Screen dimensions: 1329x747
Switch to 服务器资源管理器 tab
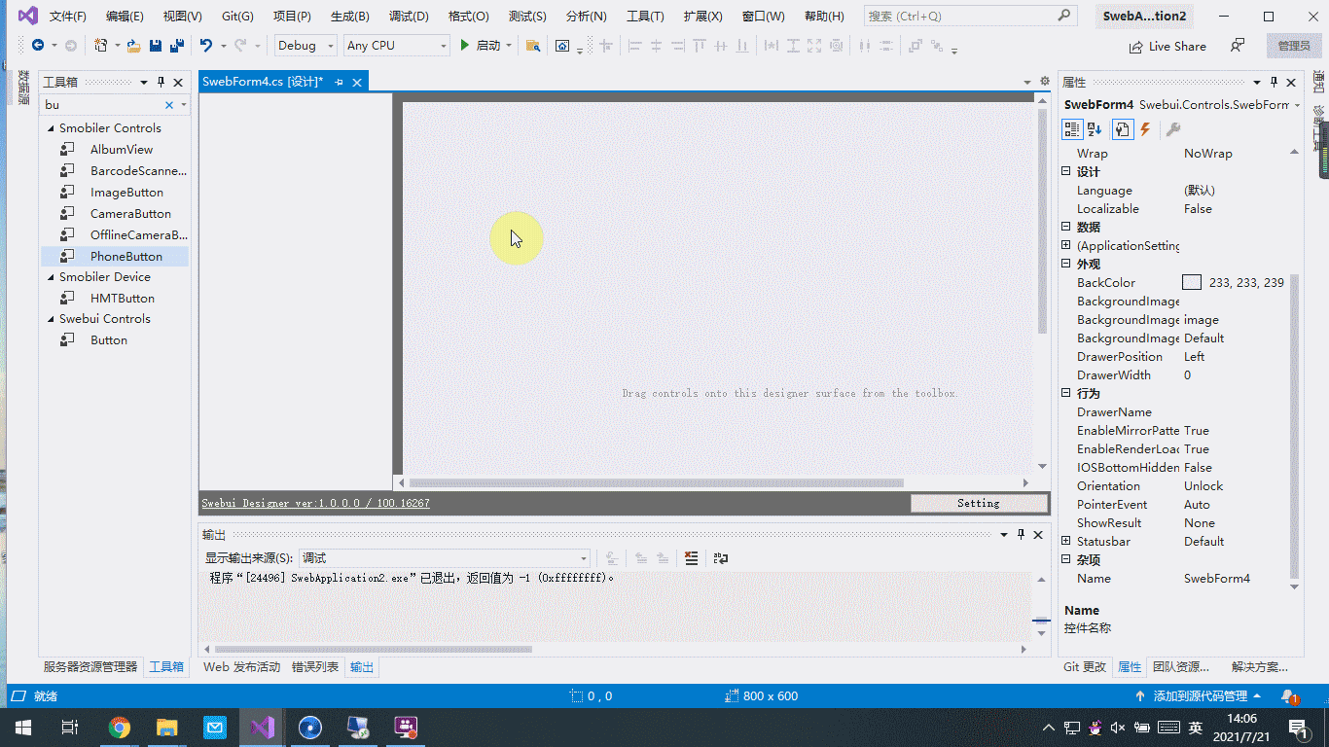tap(90, 667)
